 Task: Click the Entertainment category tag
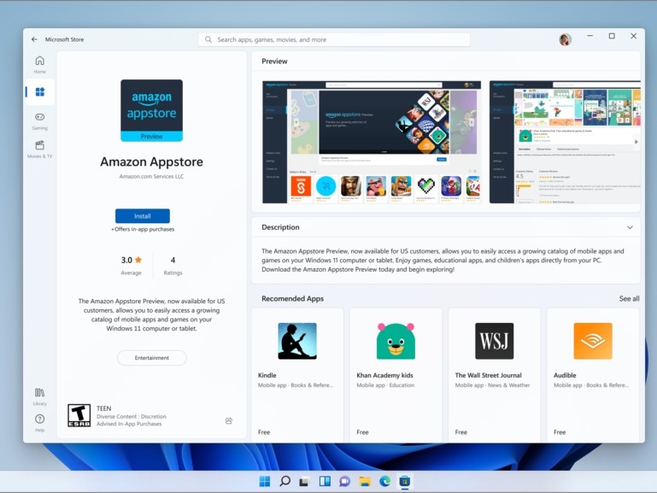click(152, 358)
